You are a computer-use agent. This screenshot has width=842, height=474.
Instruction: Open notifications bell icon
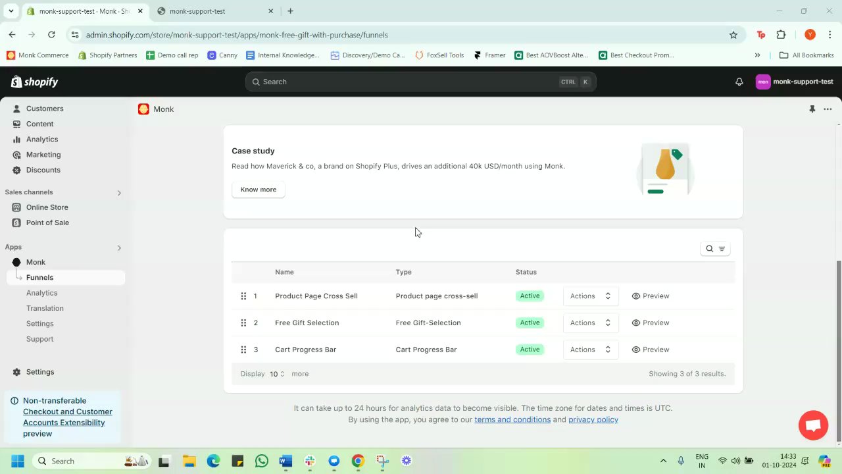(739, 82)
